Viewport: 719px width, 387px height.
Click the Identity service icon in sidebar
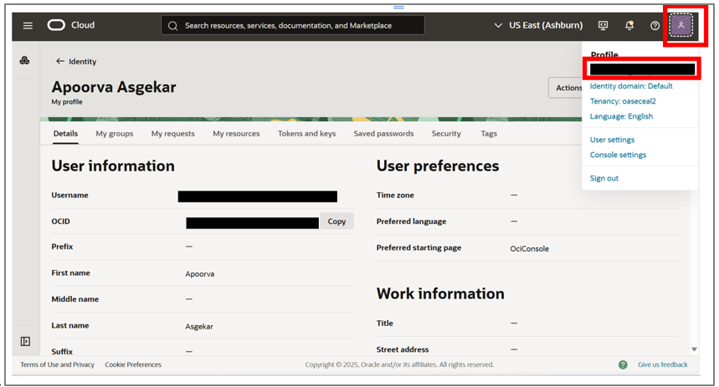(x=25, y=60)
